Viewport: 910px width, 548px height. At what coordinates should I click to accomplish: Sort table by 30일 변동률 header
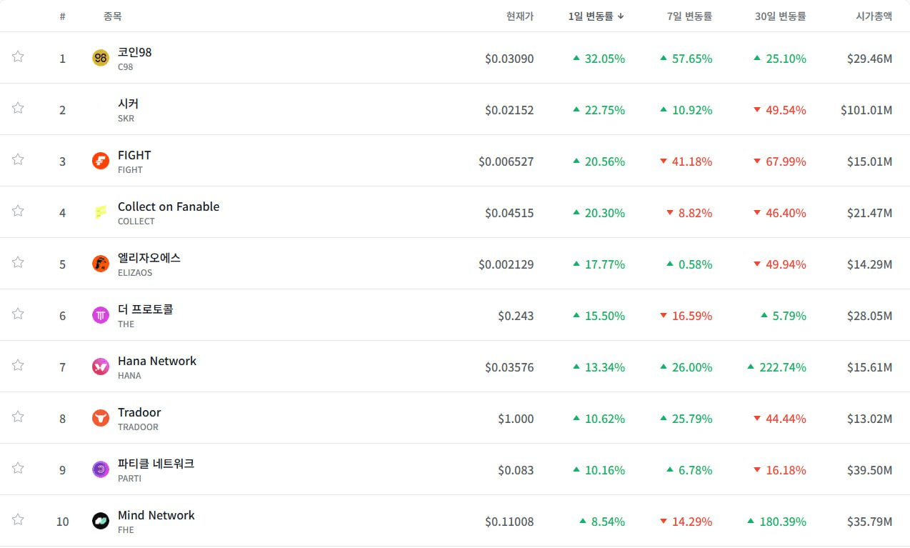coord(780,16)
